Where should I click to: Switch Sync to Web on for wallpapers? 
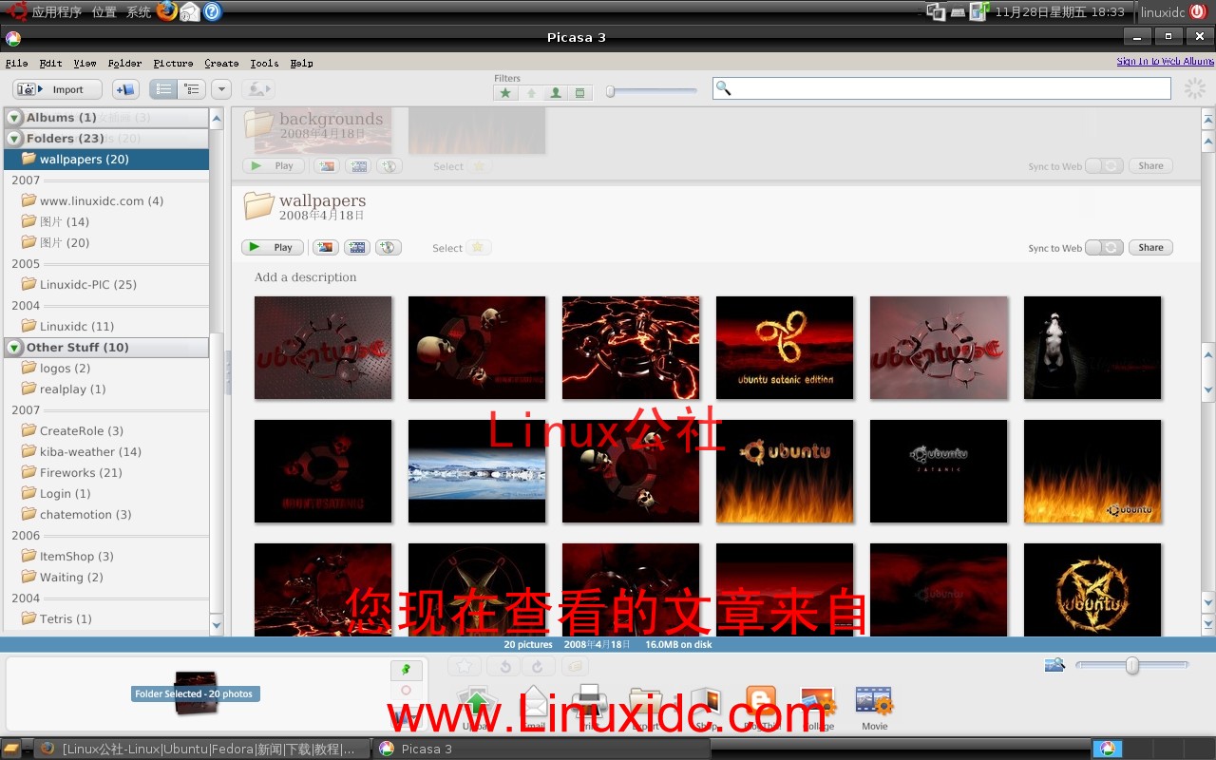pyautogui.click(x=1104, y=247)
